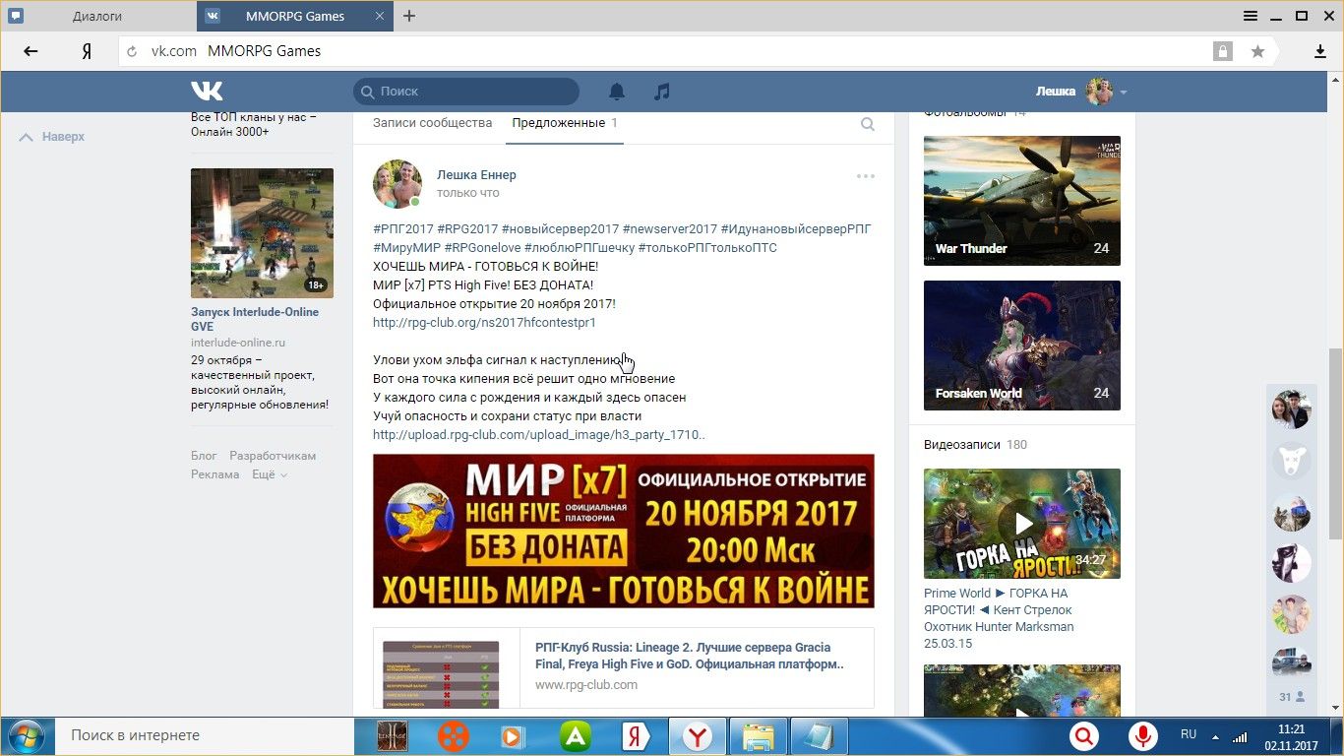Open VK notifications bell
Image resolution: width=1344 pixels, height=756 pixels.
pyautogui.click(x=617, y=92)
